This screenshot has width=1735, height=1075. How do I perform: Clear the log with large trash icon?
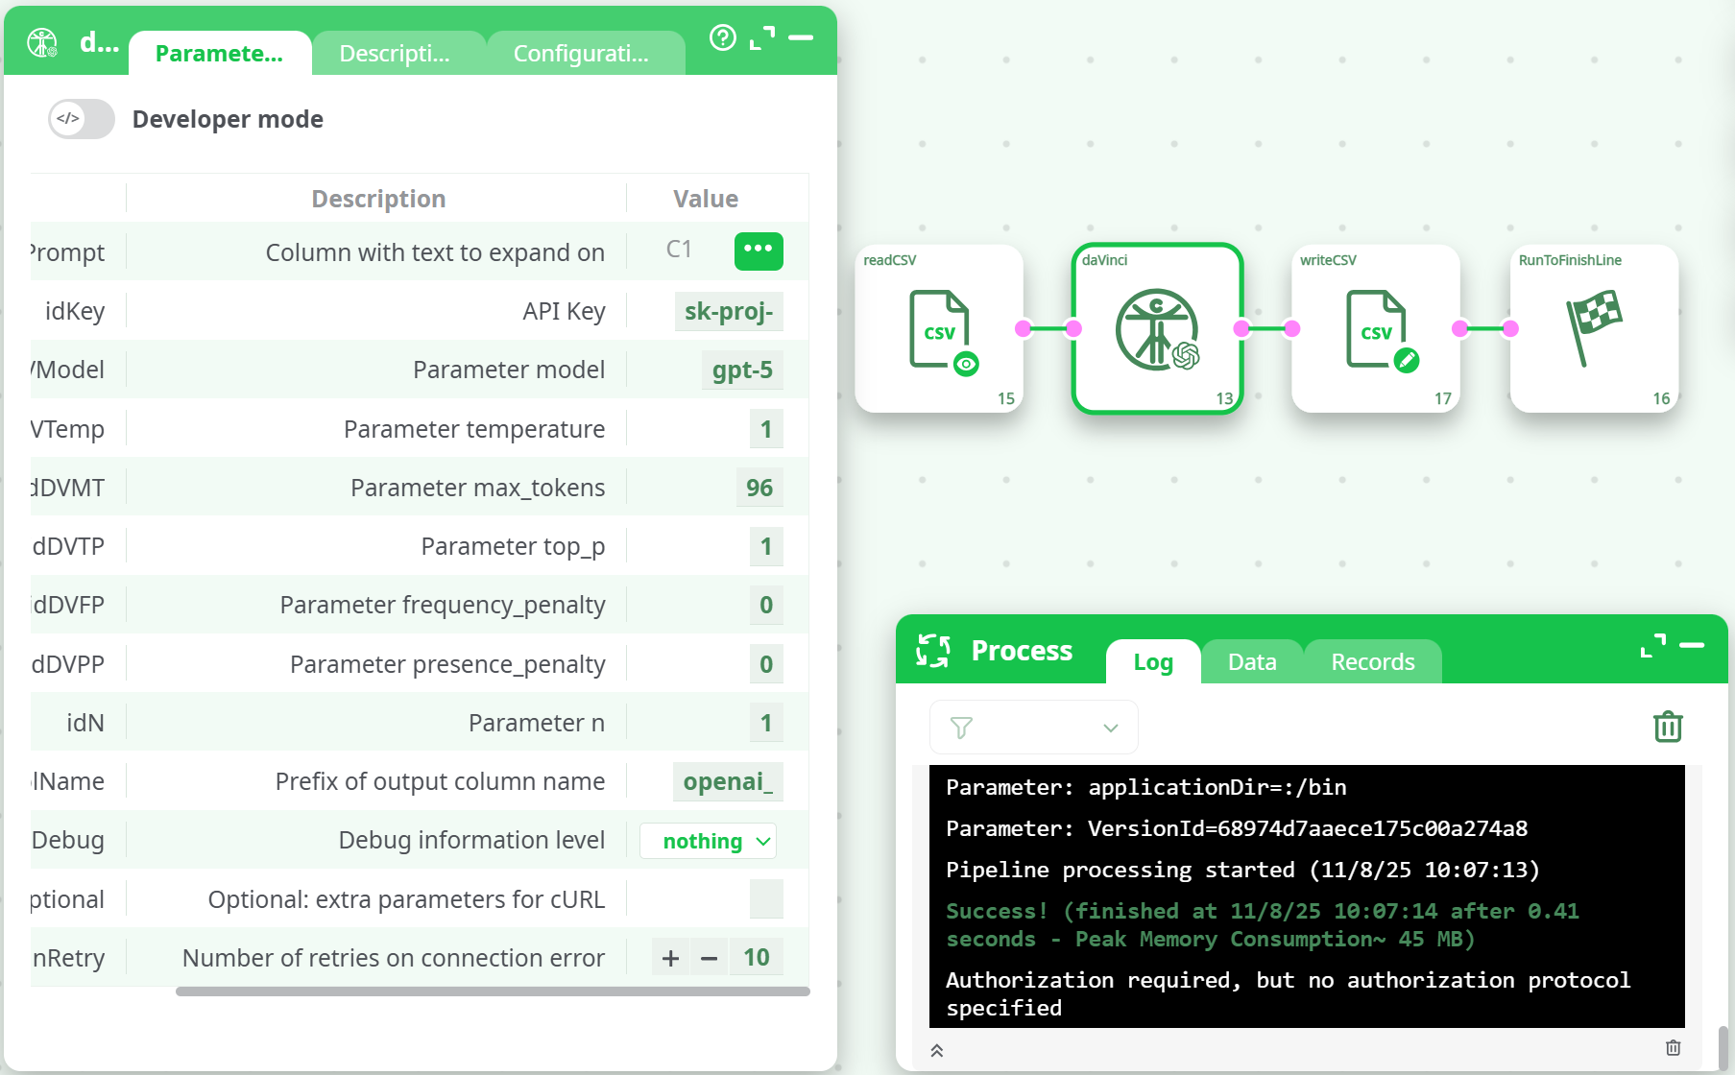1668,727
